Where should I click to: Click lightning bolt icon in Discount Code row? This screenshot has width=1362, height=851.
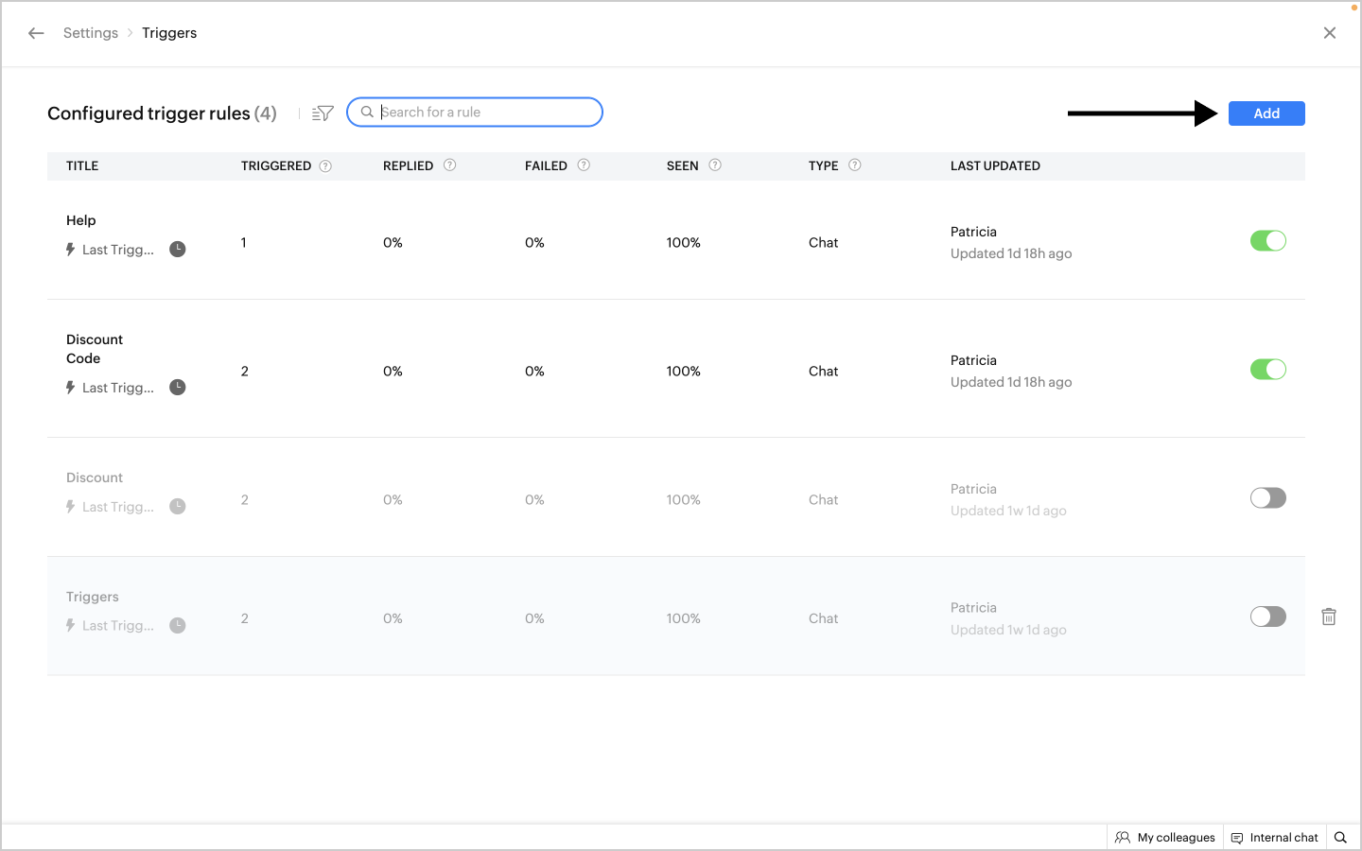tap(70, 388)
